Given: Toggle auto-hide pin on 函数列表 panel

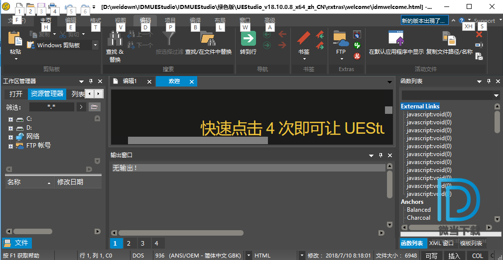Looking at the screenshot, I should click(x=489, y=82).
